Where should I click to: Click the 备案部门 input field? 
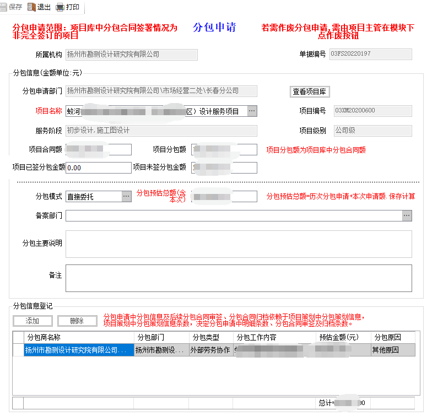pos(233,215)
